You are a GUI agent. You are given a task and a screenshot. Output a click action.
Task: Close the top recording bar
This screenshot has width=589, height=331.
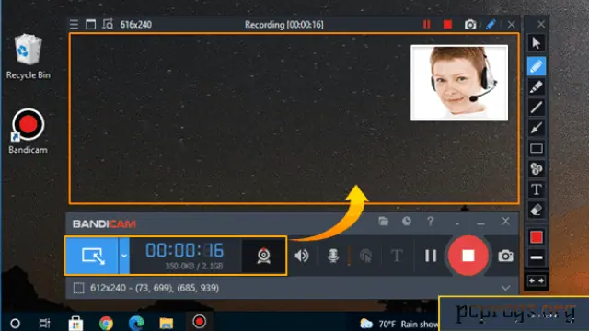pos(512,25)
